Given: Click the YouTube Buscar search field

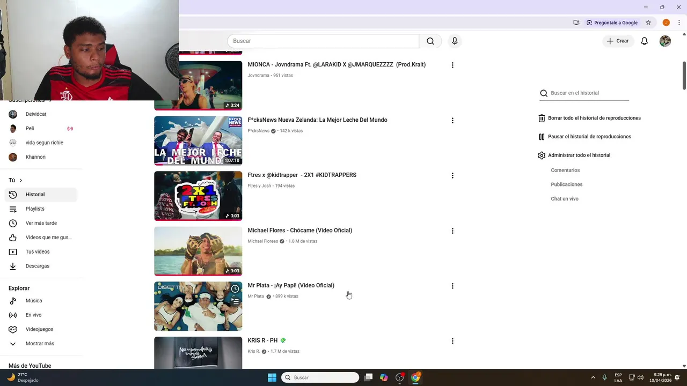Looking at the screenshot, I should (x=323, y=41).
